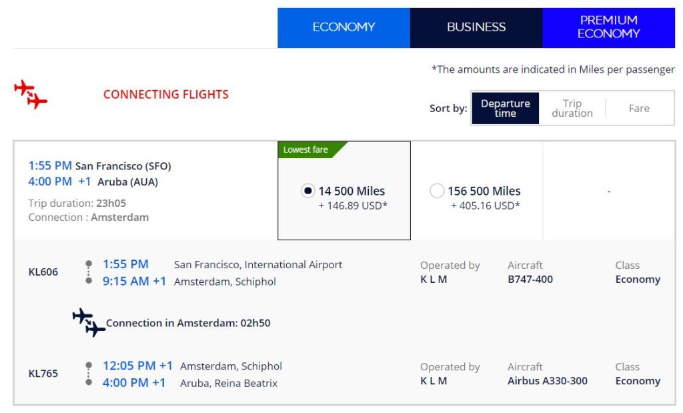This screenshot has width=683, height=413.
Task: Sort flights by Trip duration
Action: (x=572, y=108)
